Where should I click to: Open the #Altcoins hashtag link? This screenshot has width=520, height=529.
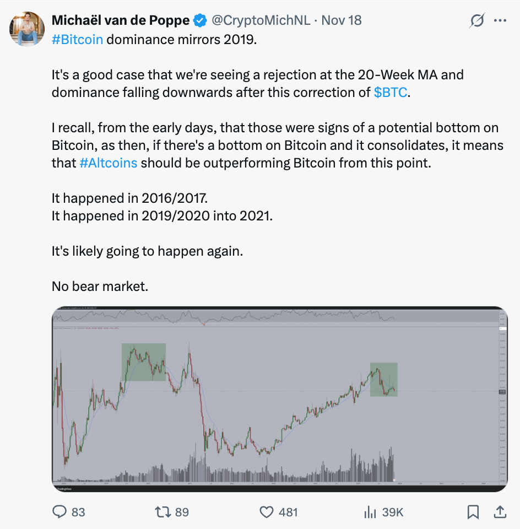coord(108,163)
